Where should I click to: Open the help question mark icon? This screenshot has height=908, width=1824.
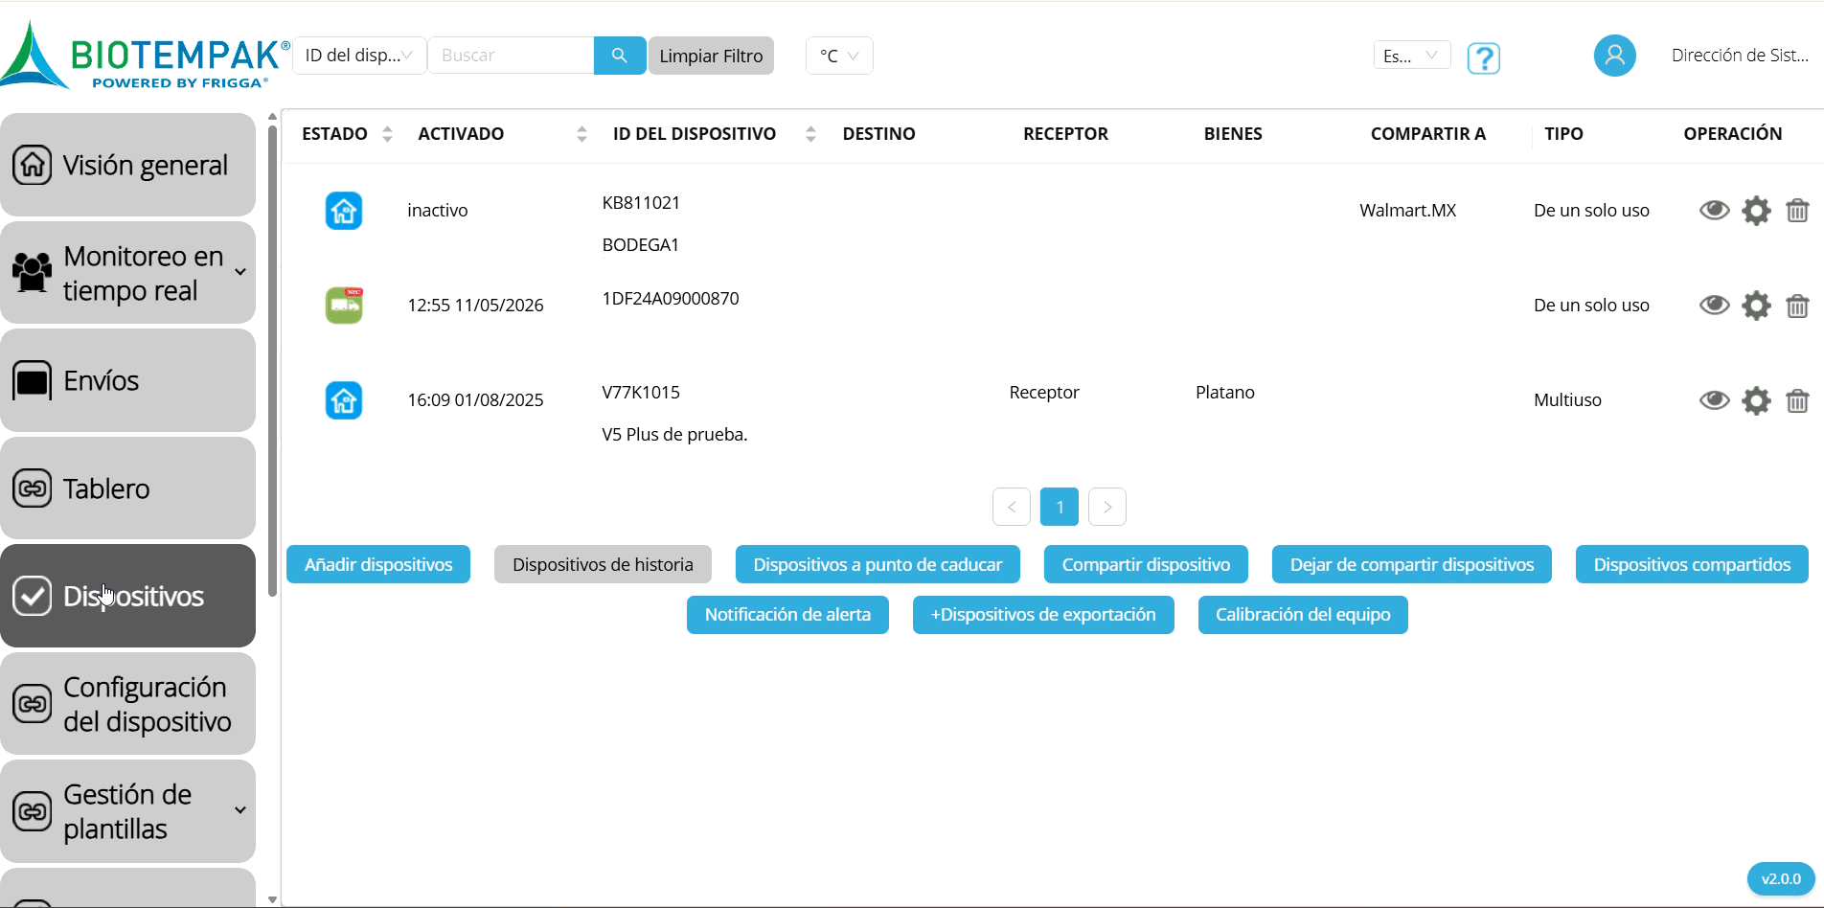click(x=1483, y=58)
